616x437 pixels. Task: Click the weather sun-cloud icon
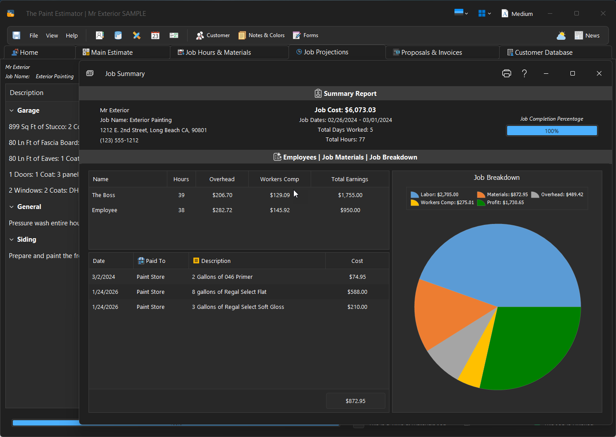pyautogui.click(x=561, y=35)
